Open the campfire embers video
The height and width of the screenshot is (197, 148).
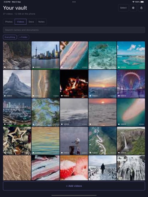point(74,84)
